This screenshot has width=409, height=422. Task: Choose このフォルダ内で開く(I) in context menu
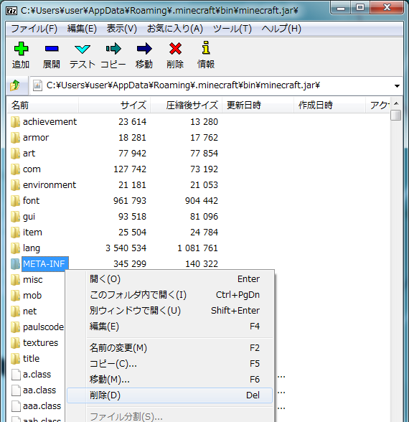169,295
